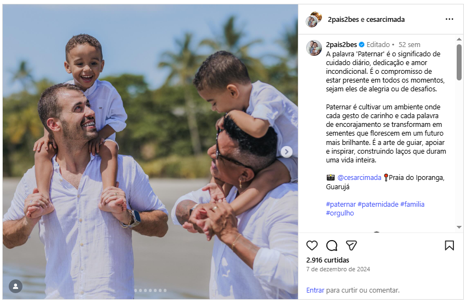Save post using the bookmark icon
This screenshot has width=466, height=303.
(450, 246)
